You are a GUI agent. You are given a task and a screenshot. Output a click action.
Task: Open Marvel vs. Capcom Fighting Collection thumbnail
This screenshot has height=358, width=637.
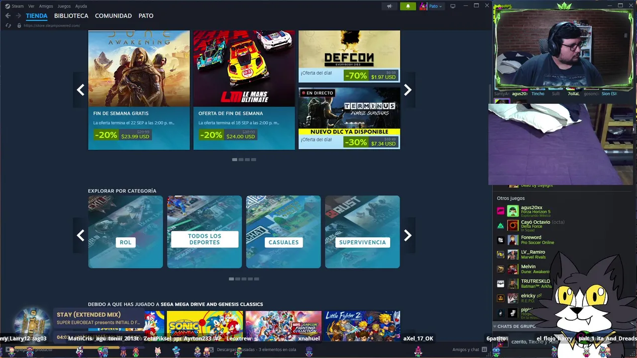click(x=283, y=326)
